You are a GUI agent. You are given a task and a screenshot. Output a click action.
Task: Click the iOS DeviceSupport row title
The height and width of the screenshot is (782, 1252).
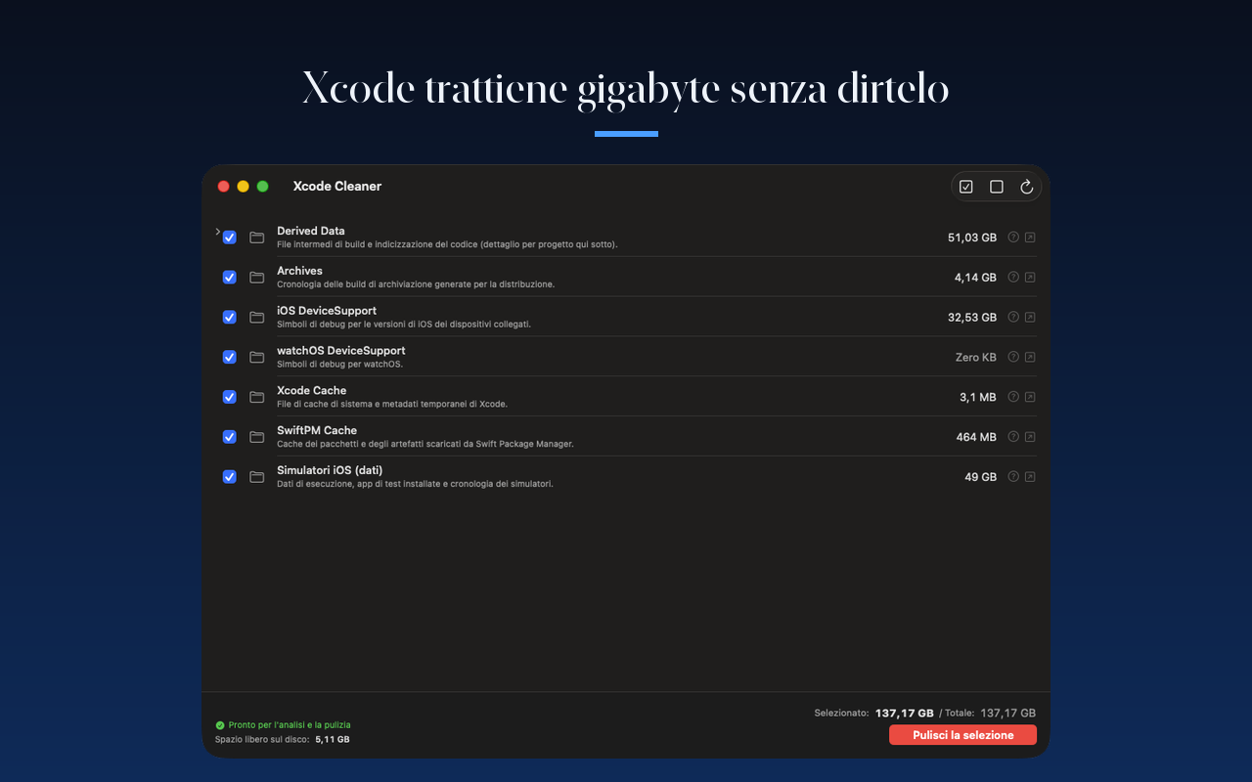(327, 311)
